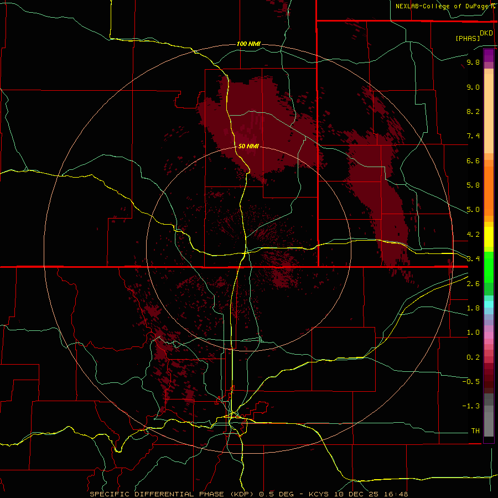Click the KCYS radar site identifier
498x498 pixels.
pyautogui.click(x=319, y=494)
